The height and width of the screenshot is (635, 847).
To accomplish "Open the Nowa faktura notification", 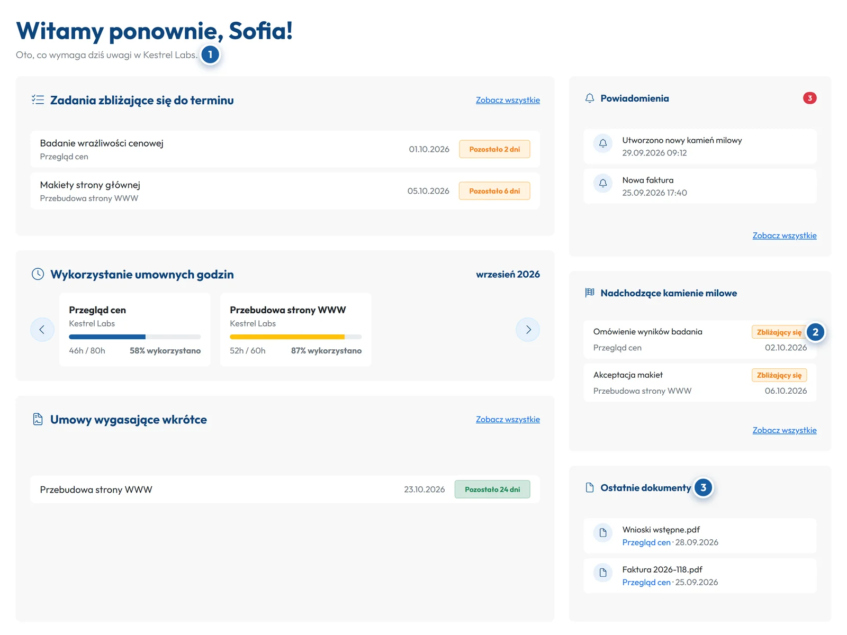I will tap(700, 186).
